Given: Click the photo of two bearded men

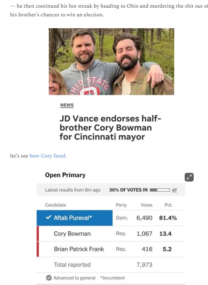Looking at the screenshot, I should click(111, 61).
